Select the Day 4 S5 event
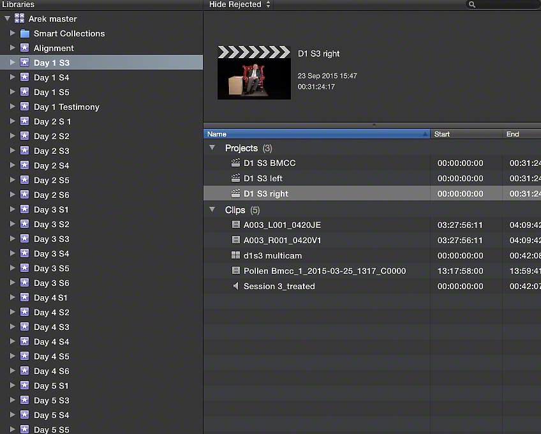Viewport: 541px width, 434px height. pyautogui.click(x=101, y=356)
